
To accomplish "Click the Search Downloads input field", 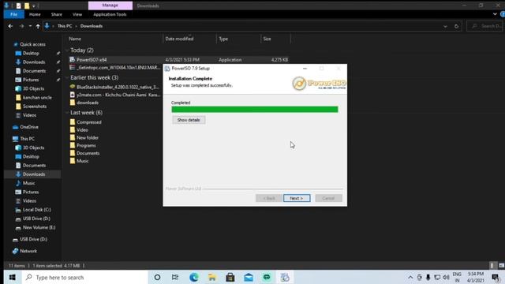I will pos(484,26).
